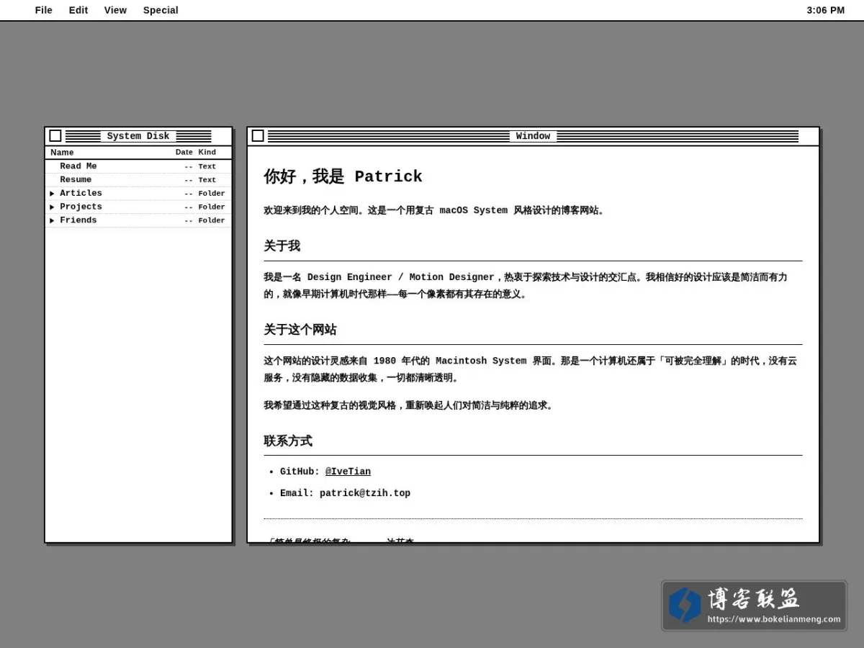This screenshot has height=648, width=864.
Task: Open the Special menu
Action: coord(161,10)
